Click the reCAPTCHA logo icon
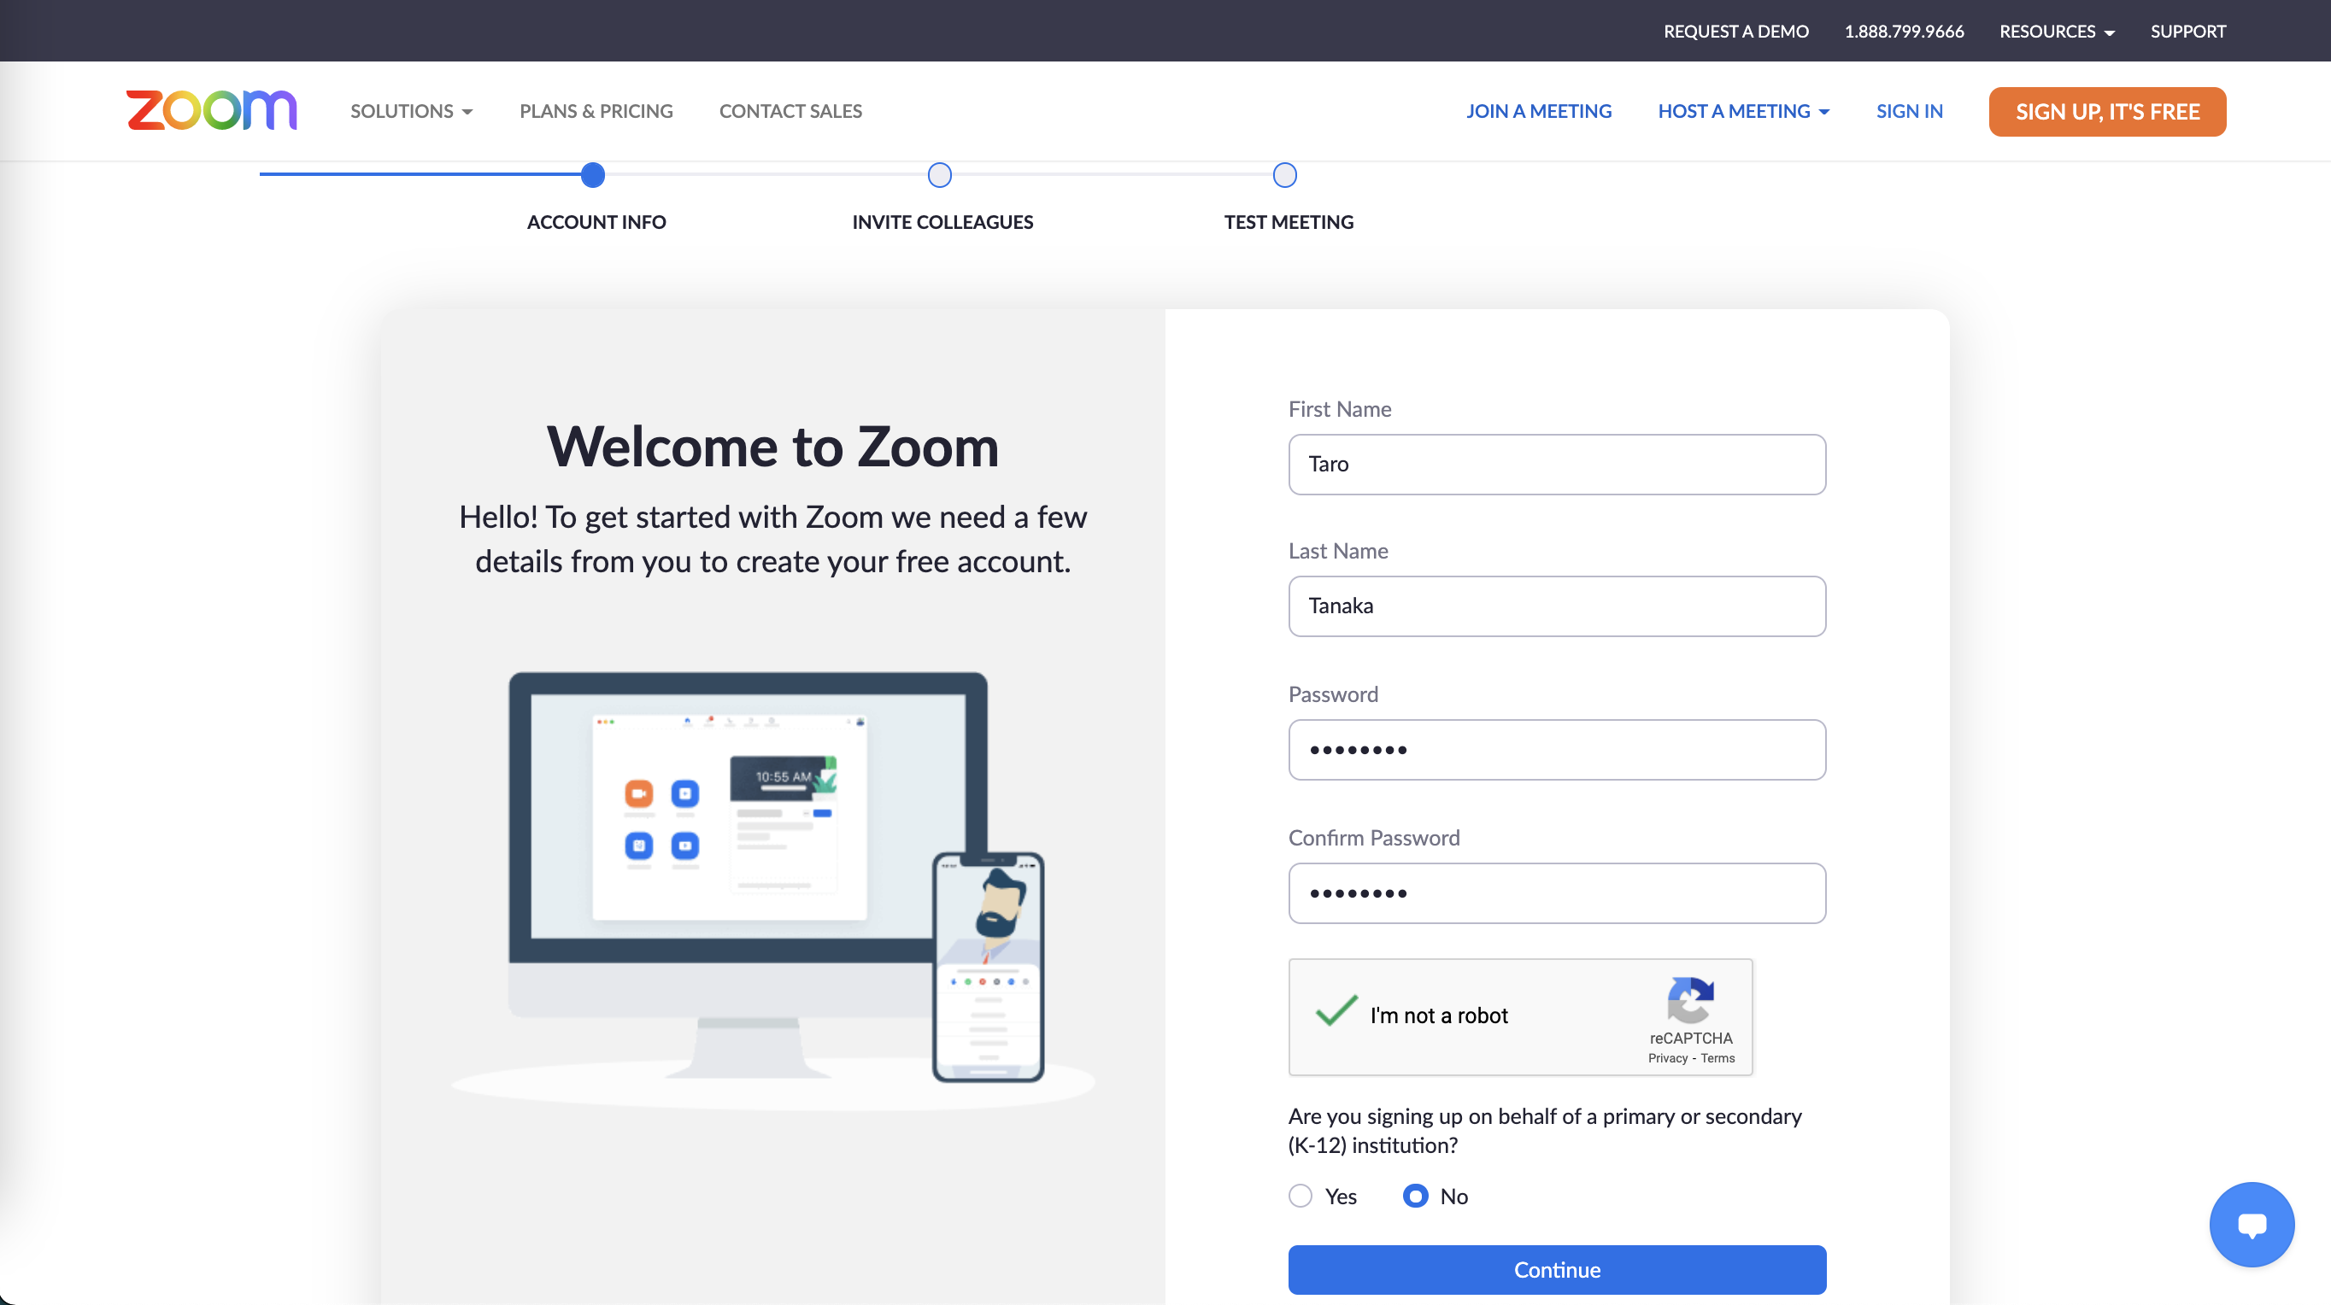 coord(1690,999)
